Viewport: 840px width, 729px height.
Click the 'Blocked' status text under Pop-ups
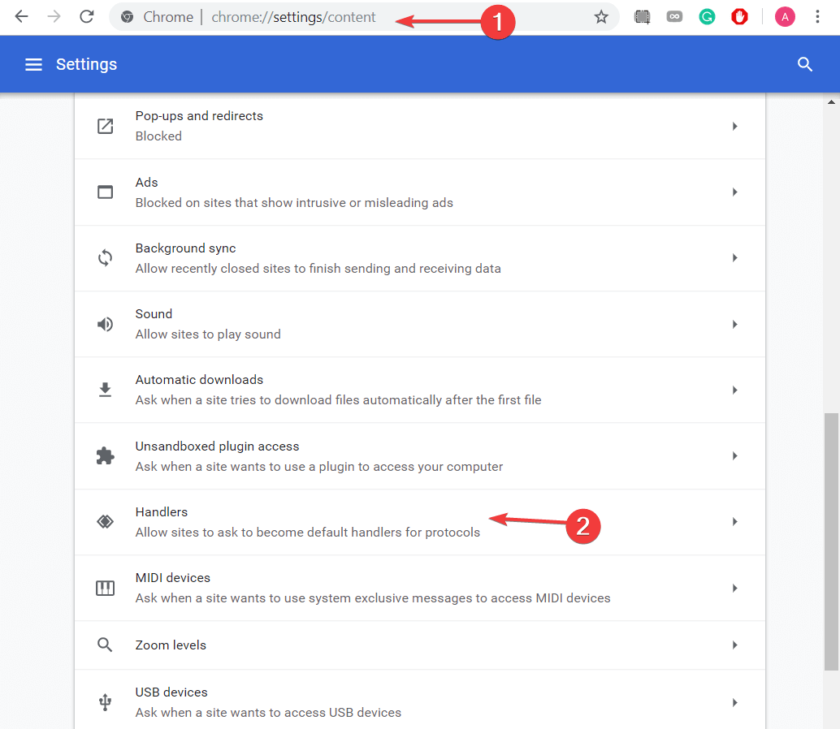coord(158,136)
